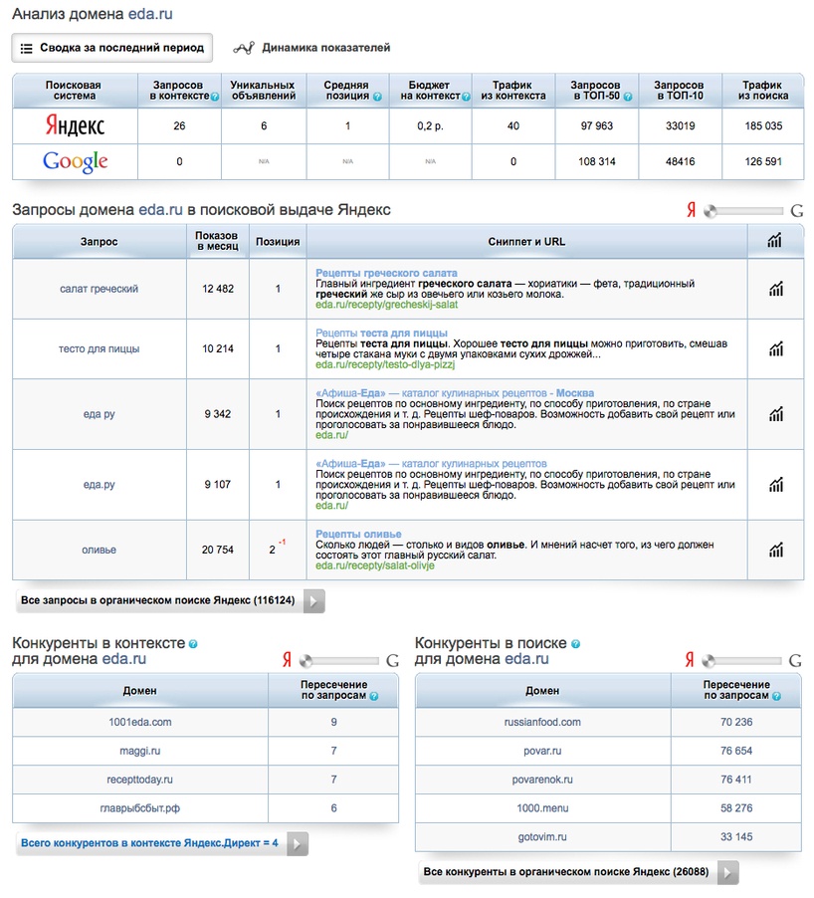Open russianfood.com competitor domain
The width and height of the screenshot is (814, 898).
(x=542, y=722)
